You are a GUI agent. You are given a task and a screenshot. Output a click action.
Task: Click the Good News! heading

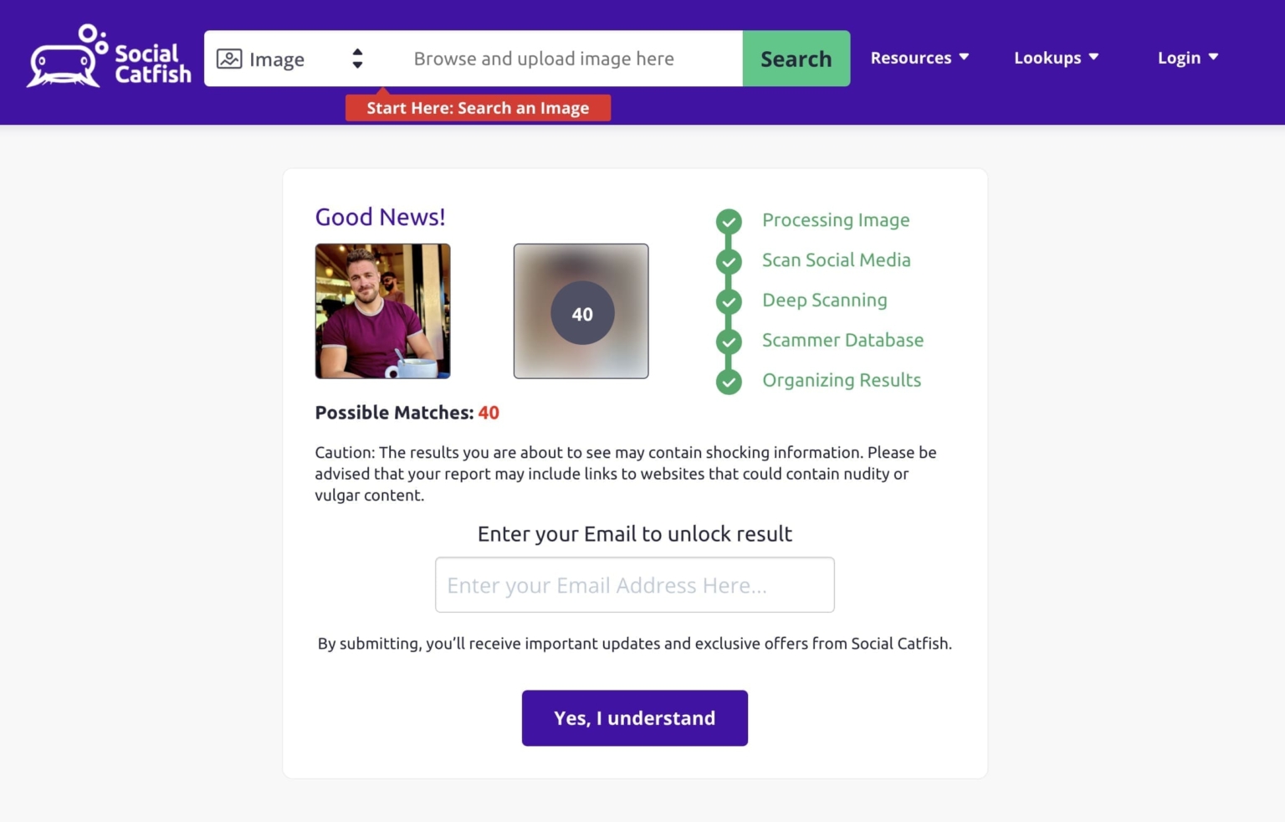[380, 217]
